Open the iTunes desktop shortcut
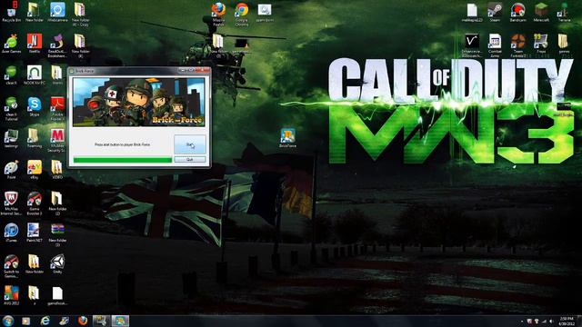Screen dimensions: 582x327 (11, 233)
